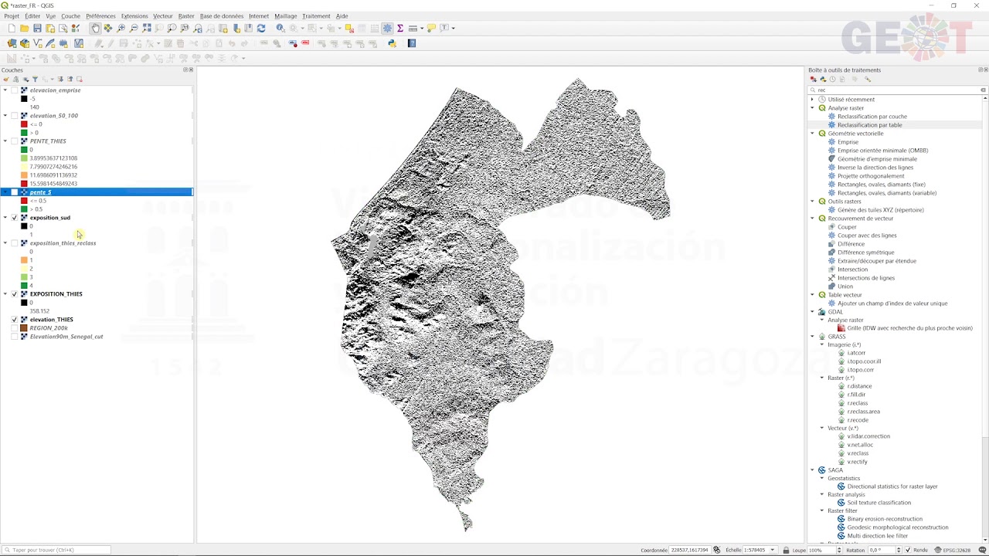The width and height of the screenshot is (989, 556).
Task: Clear the toolbox search field
Action: [983, 90]
